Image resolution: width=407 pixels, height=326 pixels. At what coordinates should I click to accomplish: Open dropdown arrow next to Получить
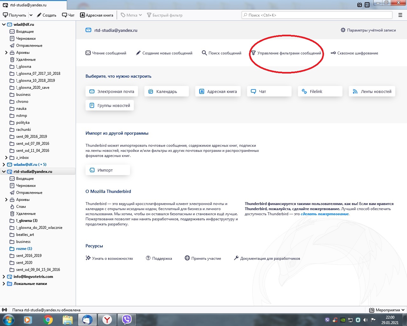[x=31, y=15]
